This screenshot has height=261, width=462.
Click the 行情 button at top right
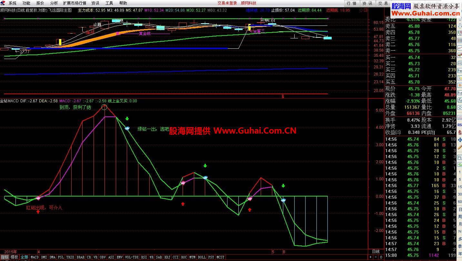[352, 3]
